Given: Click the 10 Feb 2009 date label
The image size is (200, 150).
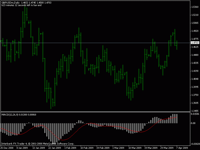Looking at the screenshot, I should pyautogui.click(x=87, y=148).
